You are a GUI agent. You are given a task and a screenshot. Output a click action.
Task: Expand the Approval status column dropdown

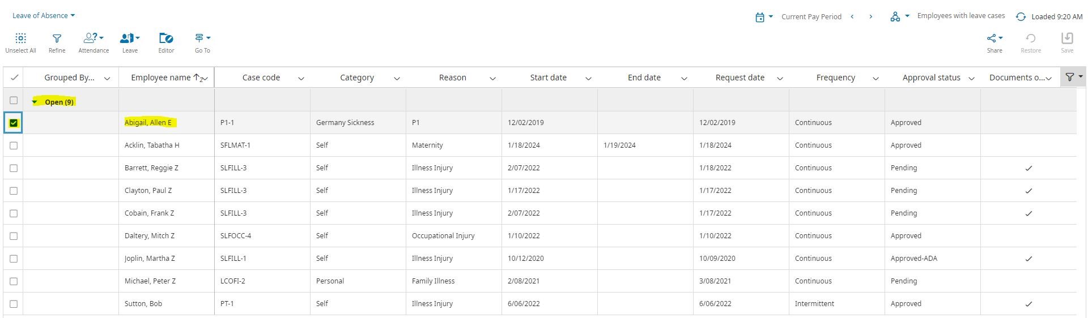pyautogui.click(x=971, y=78)
